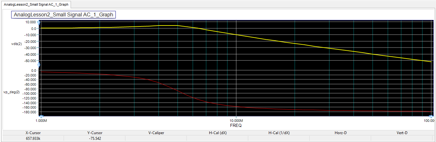Click the Vert-D header
436x142 pixels.
tap(402, 133)
